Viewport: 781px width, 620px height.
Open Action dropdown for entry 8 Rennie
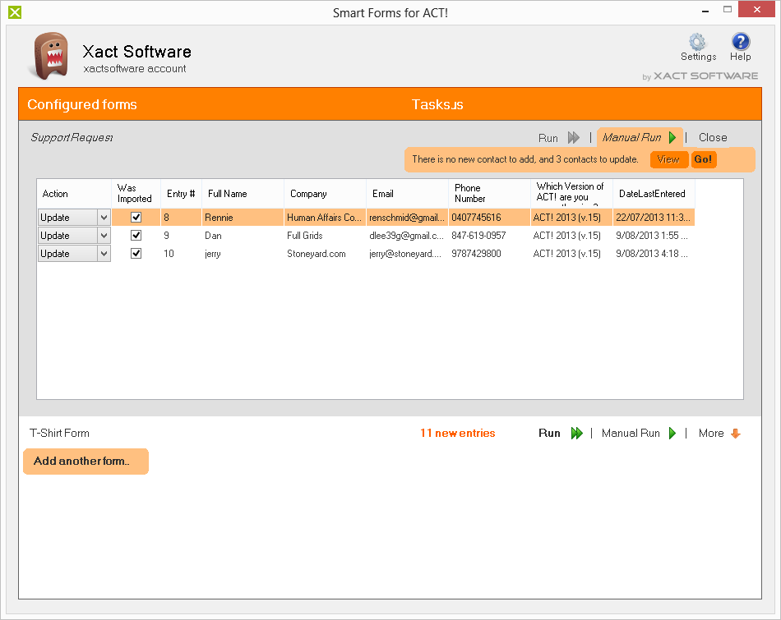point(104,218)
